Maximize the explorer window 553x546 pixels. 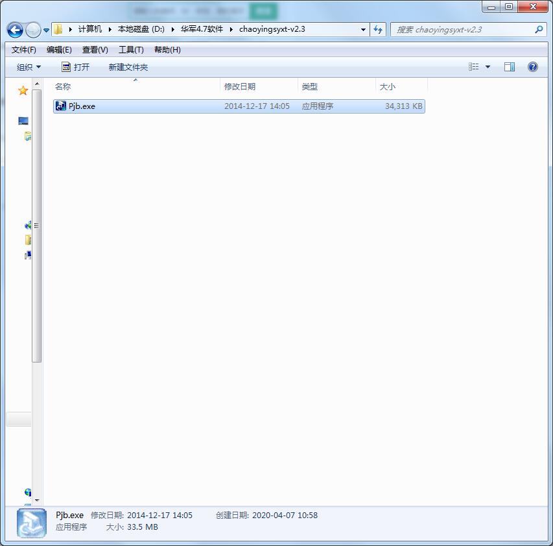pos(508,6)
